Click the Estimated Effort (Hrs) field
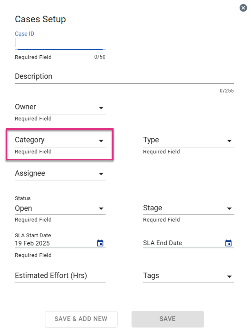The height and width of the screenshot is (332, 251). tap(60, 276)
